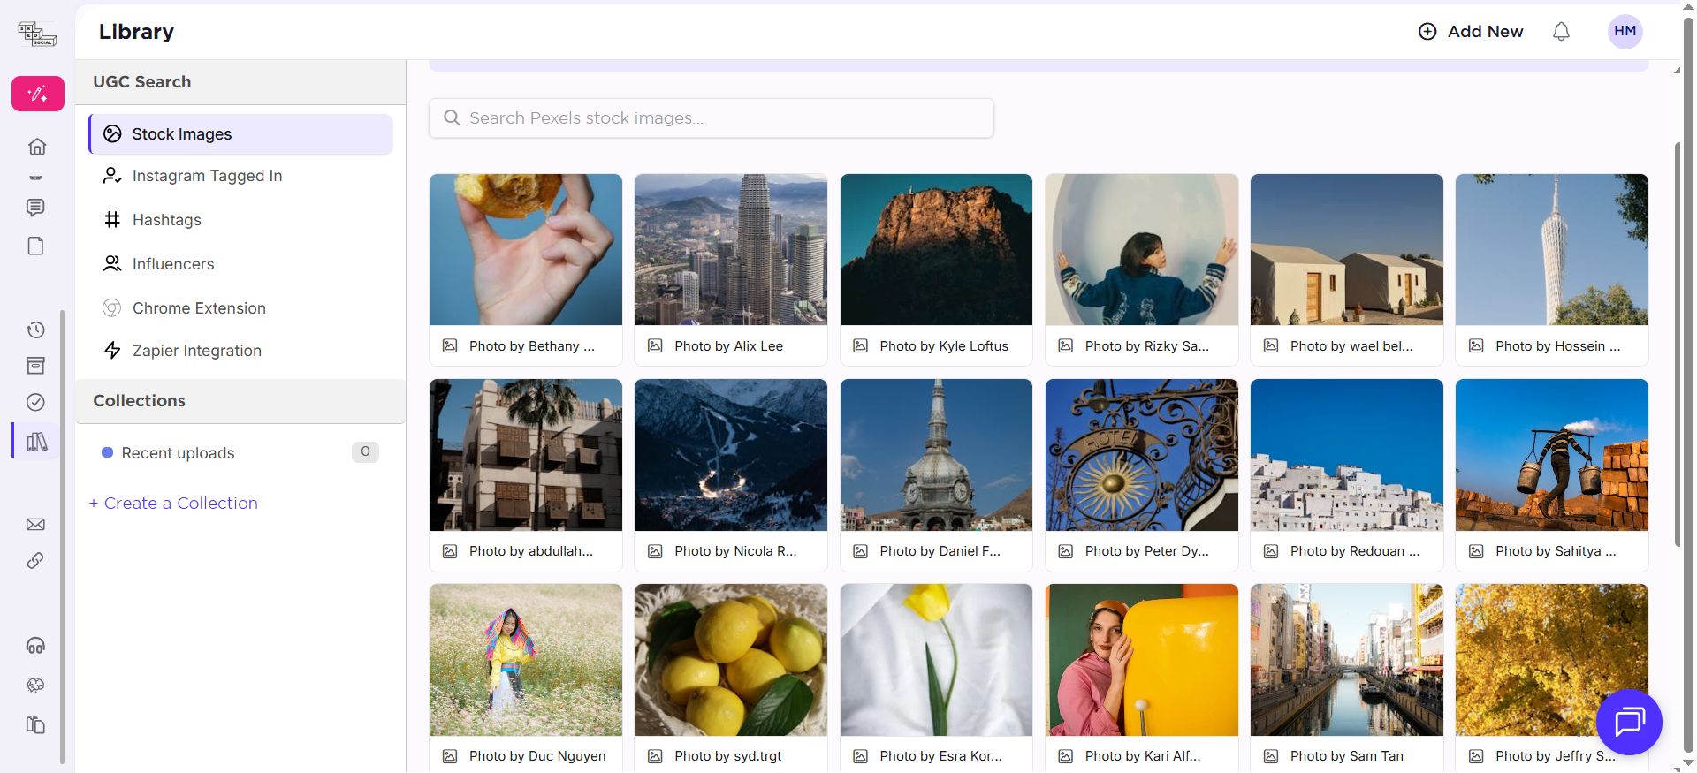Click the Recent uploads count badge
Image resolution: width=1697 pixels, height=773 pixels.
click(x=365, y=451)
